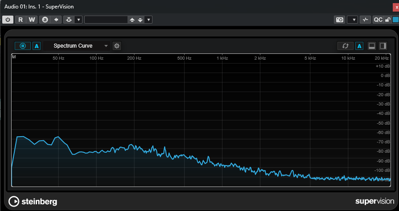Reset module values with the circular arrows icon

coord(346,46)
